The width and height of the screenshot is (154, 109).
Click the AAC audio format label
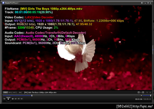21,93
